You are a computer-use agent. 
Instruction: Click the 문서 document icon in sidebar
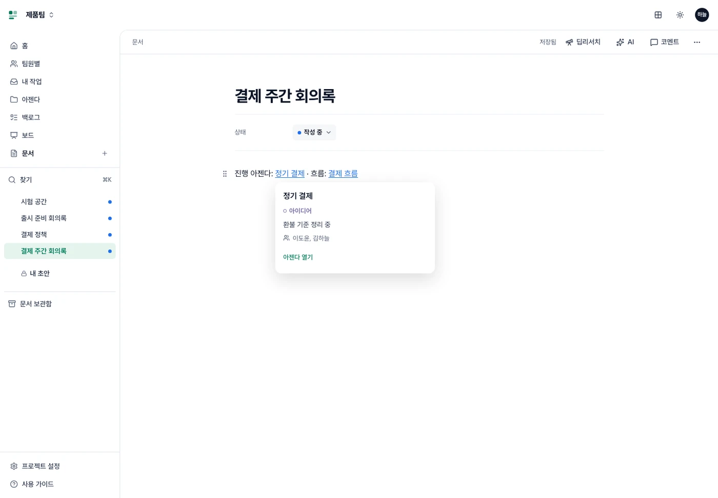(14, 153)
